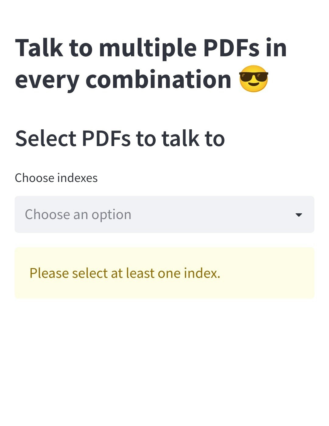
Task: Click the sunglasses emoji in the title
Action: [x=253, y=79]
